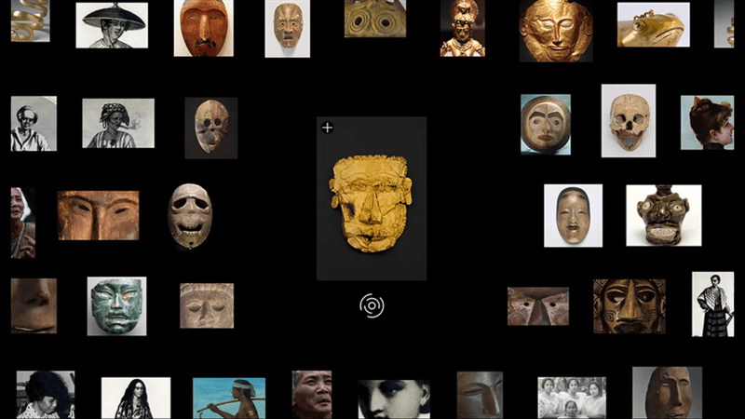
Task: Click the plus icon on the central gold mask
Action: [327, 128]
